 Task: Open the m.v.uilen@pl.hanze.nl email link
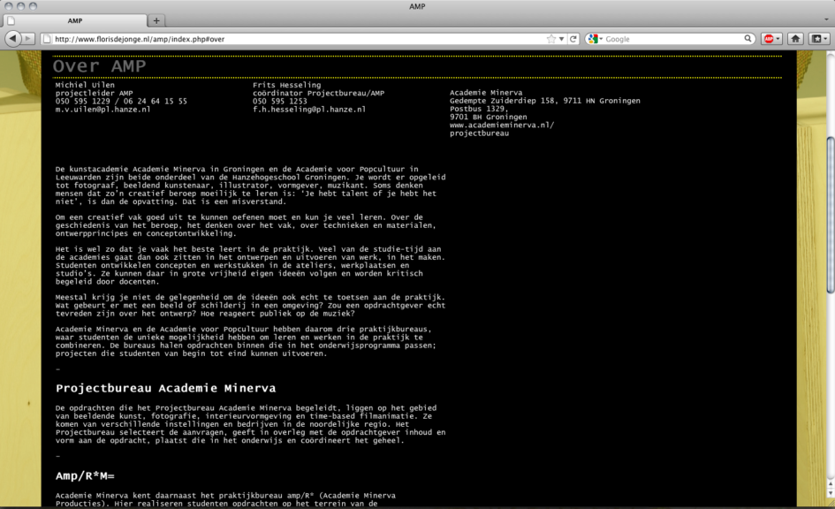(x=102, y=110)
